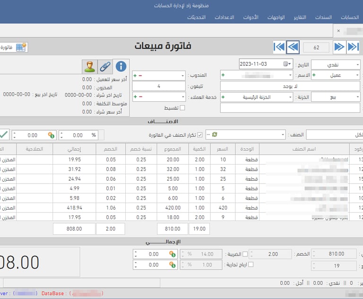Expand the الخزنة الرئيسية treasury dropdown
The width and height of the screenshot is (363, 299).
pos(290,97)
